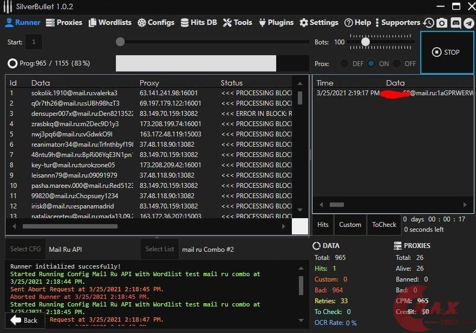Click the hits panel scroll-left arrow
Viewport: 476px width, 333px height.
click(321, 205)
